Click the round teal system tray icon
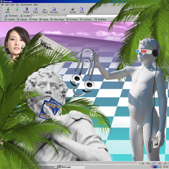Screen dimensions: 169x169 click(x=158, y=167)
